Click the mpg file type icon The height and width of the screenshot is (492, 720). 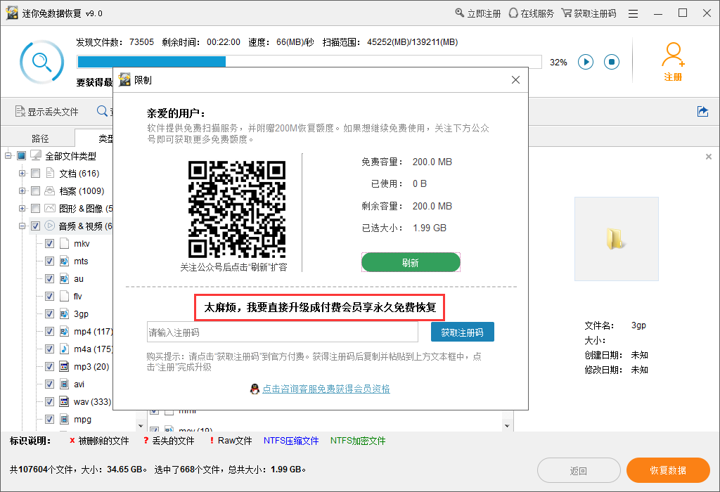(x=64, y=419)
